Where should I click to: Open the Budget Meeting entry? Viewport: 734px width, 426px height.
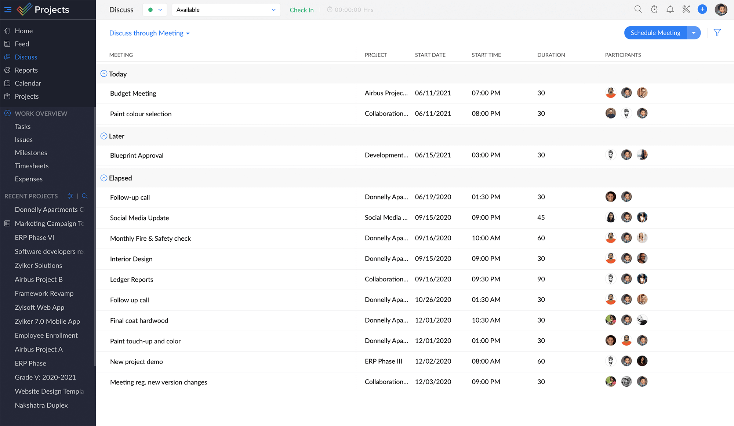tap(133, 93)
